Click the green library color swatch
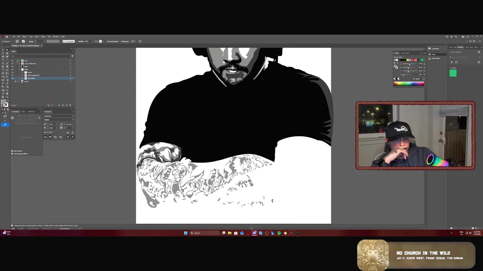Screen dimensions: 483x271 click(x=453, y=73)
